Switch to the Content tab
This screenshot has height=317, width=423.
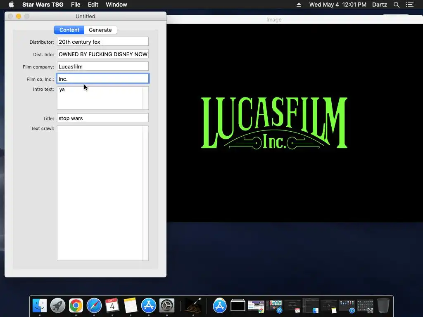tap(69, 30)
